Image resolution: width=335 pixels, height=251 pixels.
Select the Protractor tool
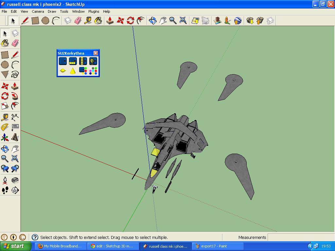tap(5, 127)
